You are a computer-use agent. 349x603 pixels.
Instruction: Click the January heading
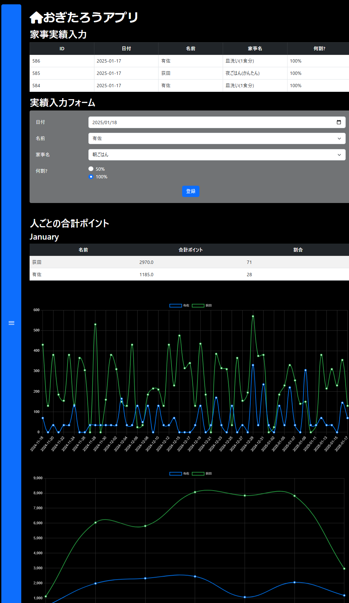tap(44, 237)
